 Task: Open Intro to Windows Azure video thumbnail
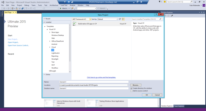coord(50,103)
